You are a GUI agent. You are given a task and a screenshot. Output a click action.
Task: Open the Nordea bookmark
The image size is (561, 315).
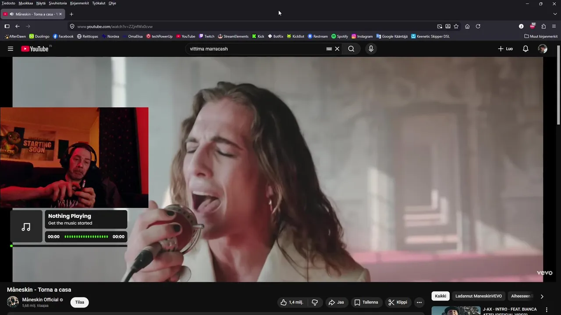point(110,36)
